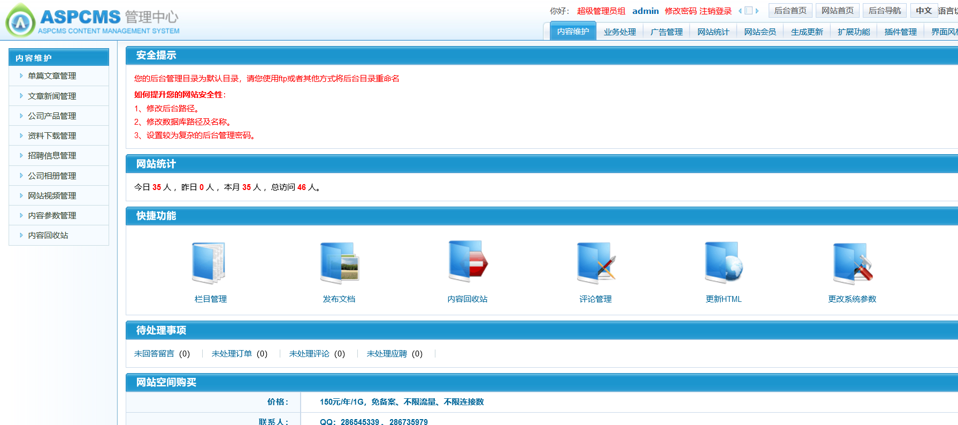This screenshot has width=958, height=425.
Task: Click arrow bullet beside 文章新闻管理
Action: (21, 96)
